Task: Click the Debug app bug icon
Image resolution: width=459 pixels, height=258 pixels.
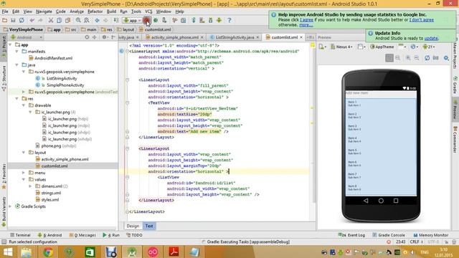Action: coord(156,20)
